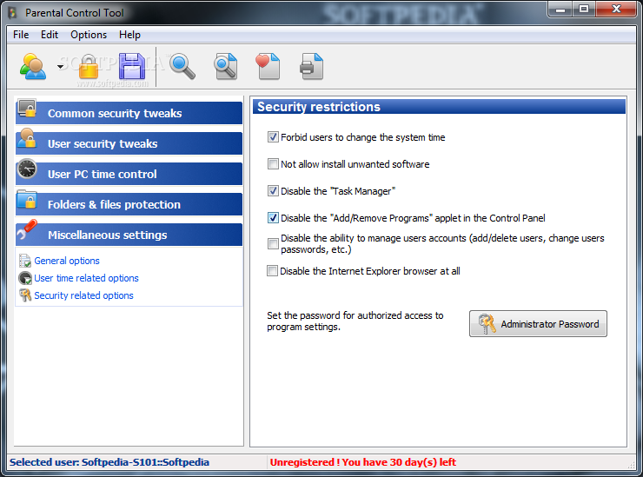Uncheck Disable the Task Manager
Viewport: 643px width, 477px height.
pos(273,191)
